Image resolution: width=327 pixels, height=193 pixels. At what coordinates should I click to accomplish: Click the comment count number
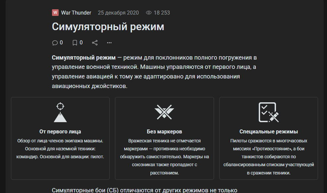tap(61, 43)
